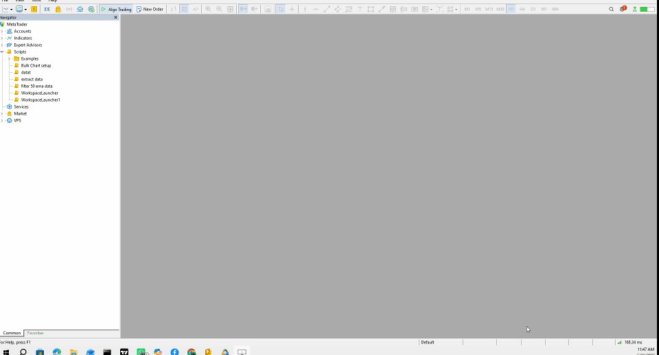Select the datat script
This screenshot has width=659, height=355.
(x=25, y=72)
